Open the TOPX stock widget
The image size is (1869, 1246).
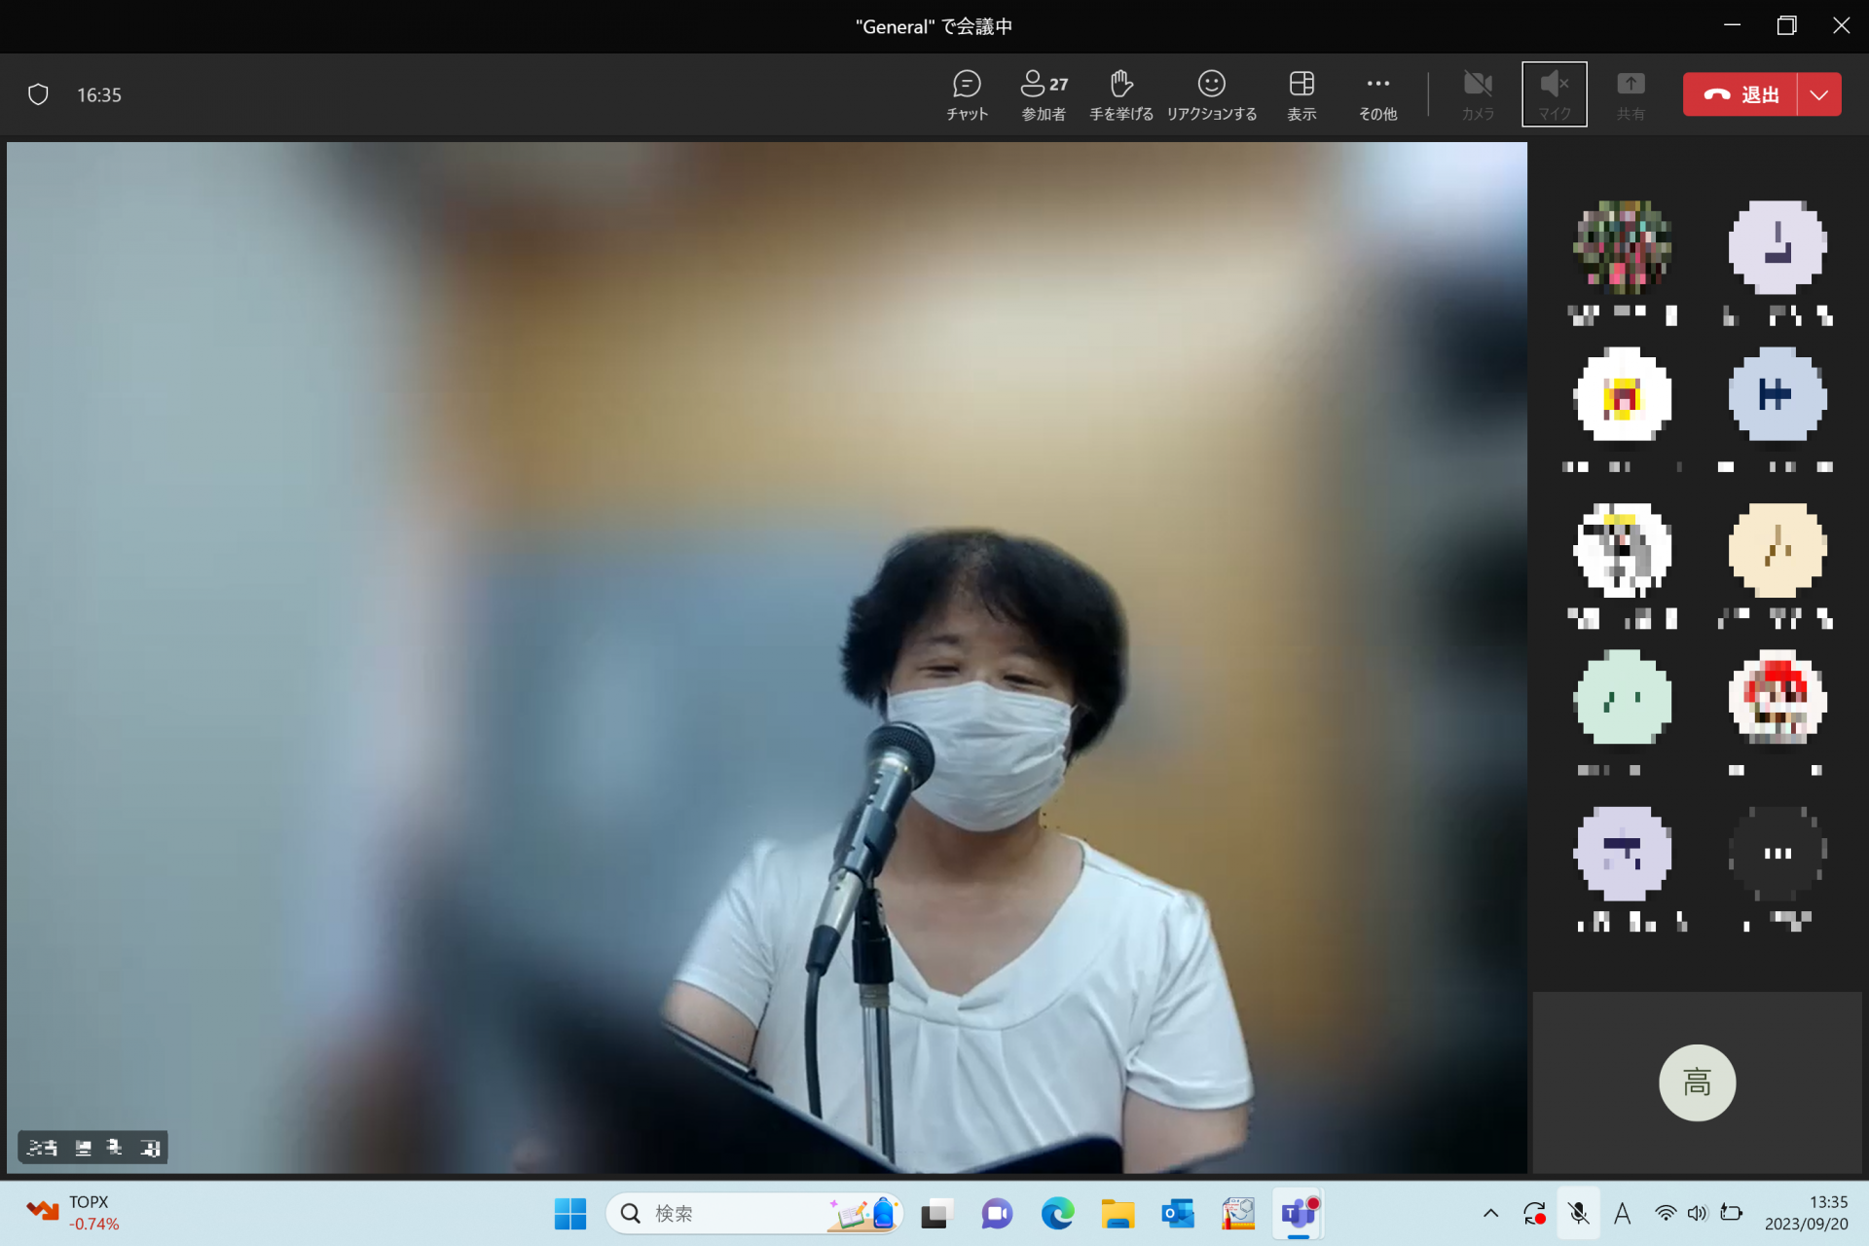73,1213
